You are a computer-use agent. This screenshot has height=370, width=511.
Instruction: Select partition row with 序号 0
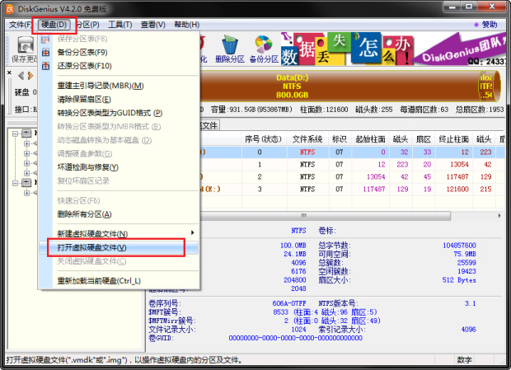click(x=352, y=152)
